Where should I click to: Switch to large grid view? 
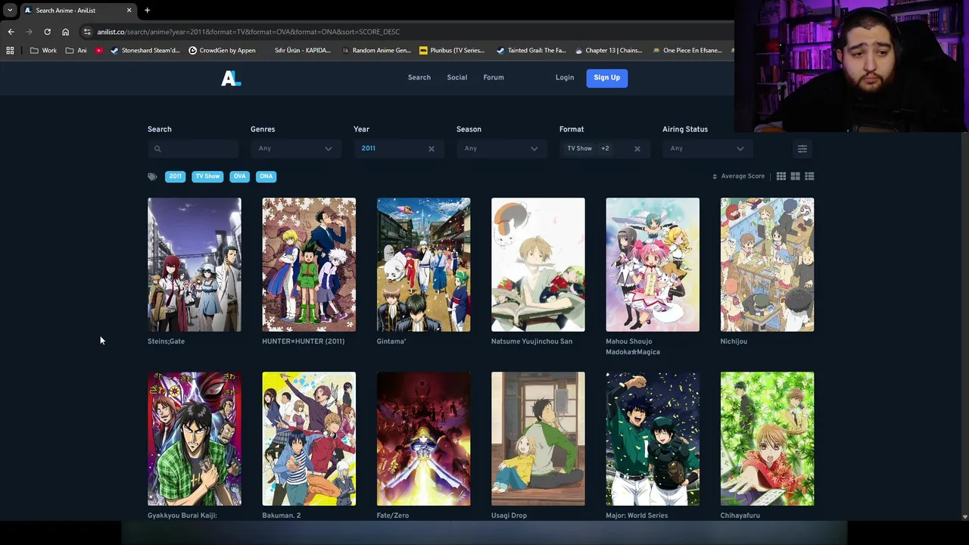(x=795, y=176)
